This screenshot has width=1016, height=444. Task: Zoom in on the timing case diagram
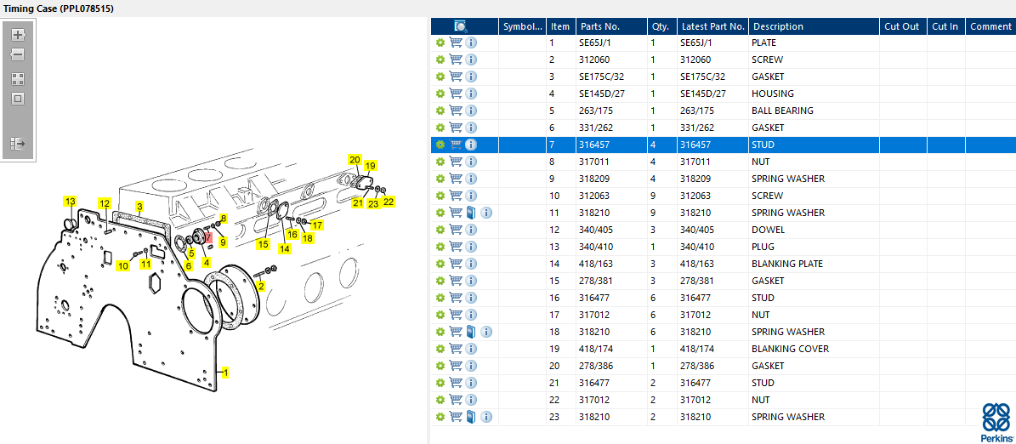[18, 35]
